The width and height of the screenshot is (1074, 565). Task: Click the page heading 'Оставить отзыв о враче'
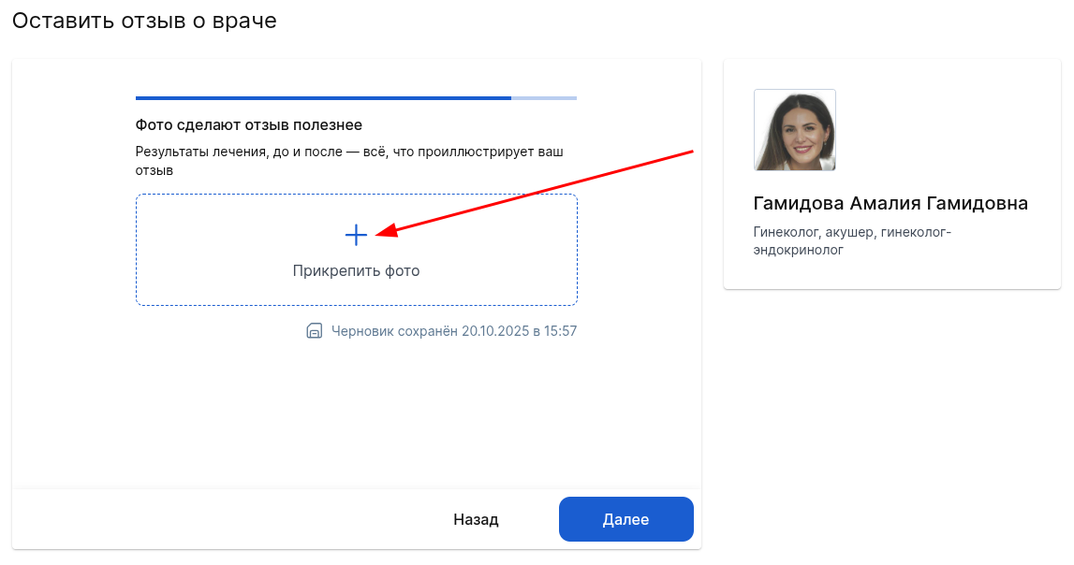click(144, 21)
